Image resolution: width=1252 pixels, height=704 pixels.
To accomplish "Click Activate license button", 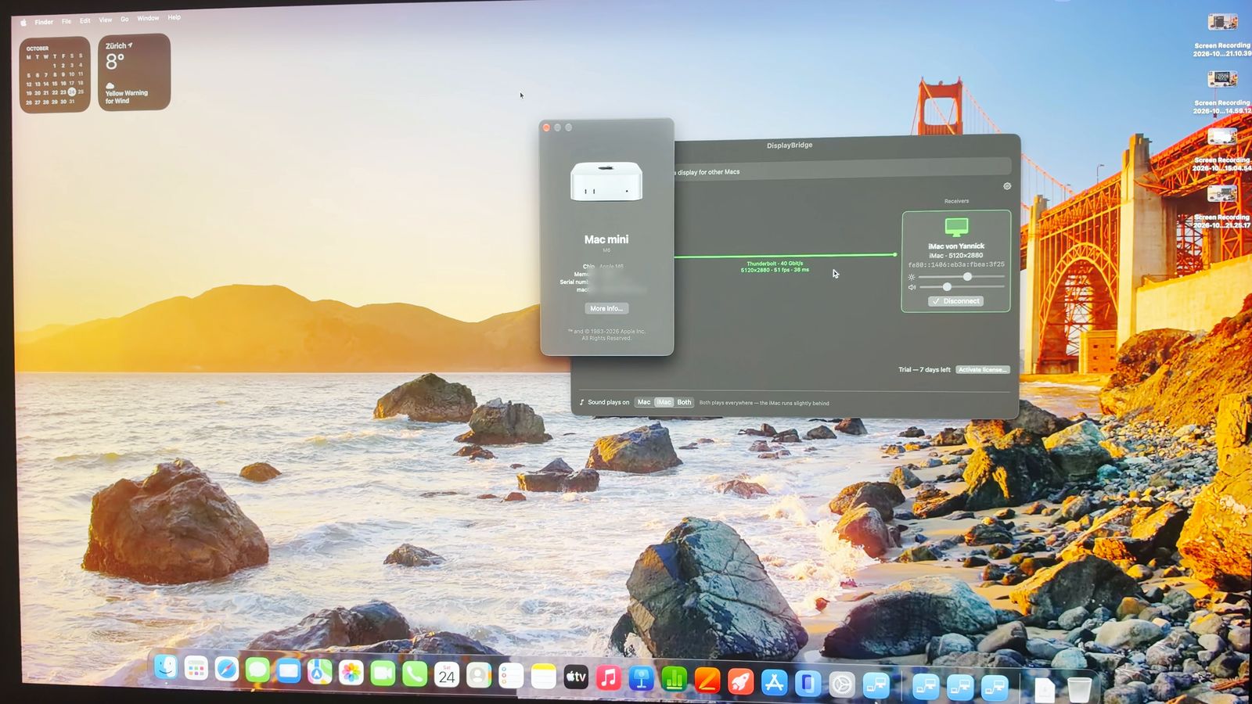I will 983,369.
